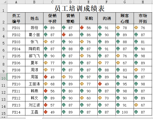Click green up arrow in 郝飞飞's 市场开拓 cell
Viewport: 153px width, 119px height.
point(136,56)
